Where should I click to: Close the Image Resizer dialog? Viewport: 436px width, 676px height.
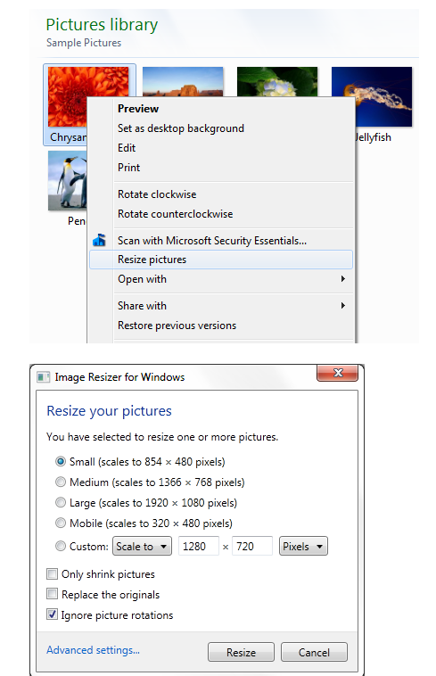337,373
